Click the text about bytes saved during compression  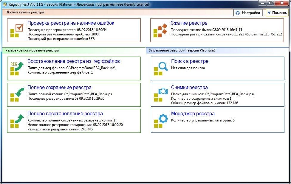(226, 34)
